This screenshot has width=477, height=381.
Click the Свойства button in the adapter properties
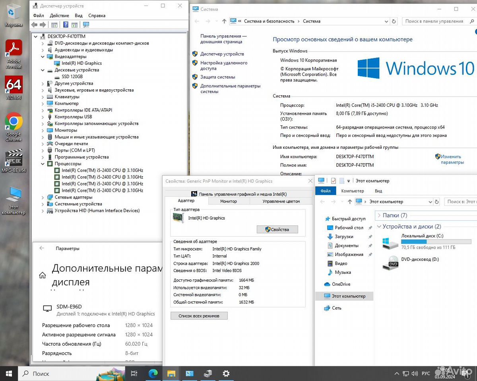277,229
